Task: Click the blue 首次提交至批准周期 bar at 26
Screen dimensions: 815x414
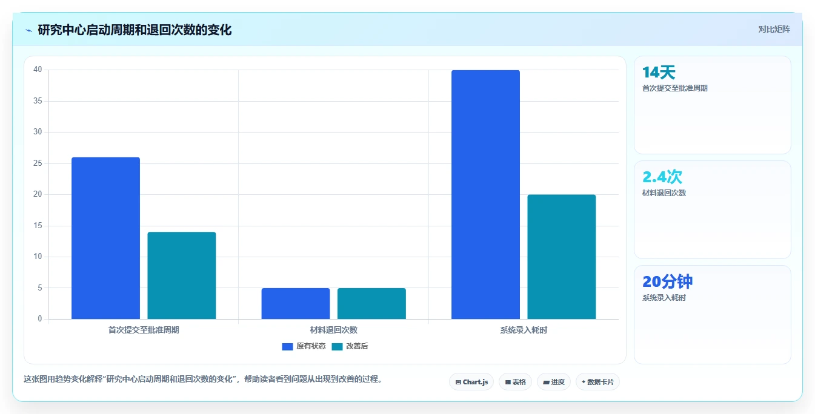Action: click(x=105, y=238)
